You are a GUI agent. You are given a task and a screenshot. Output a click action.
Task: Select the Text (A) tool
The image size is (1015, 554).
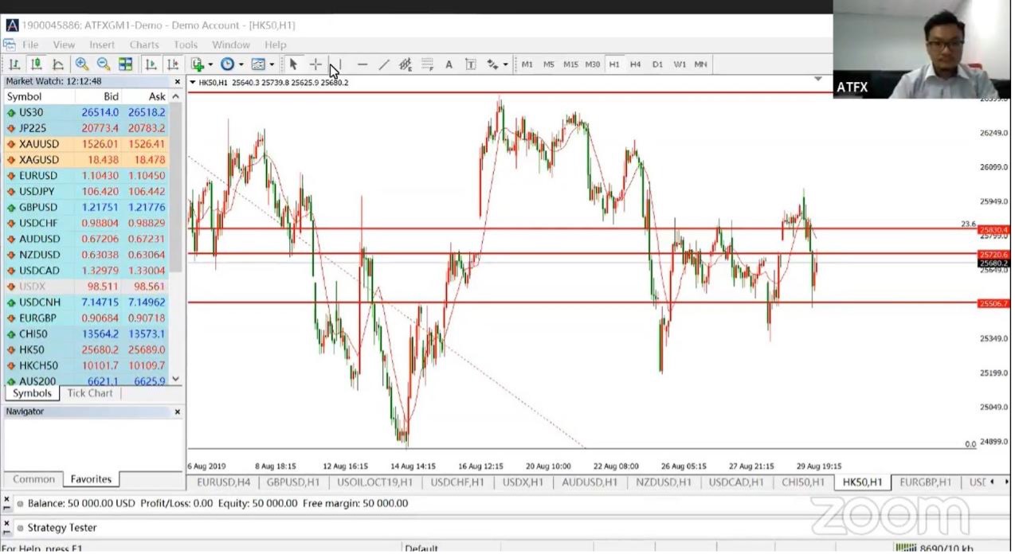pos(449,64)
